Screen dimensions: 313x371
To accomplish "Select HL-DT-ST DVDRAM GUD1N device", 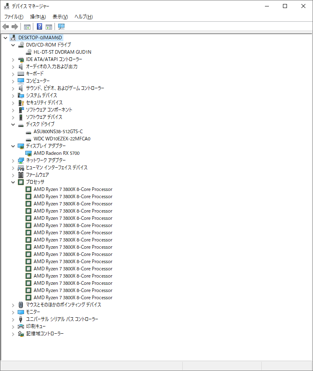I will pyautogui.click(x=63, y=52).
